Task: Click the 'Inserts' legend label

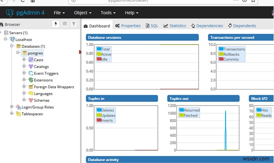Action: coord(107,120)
